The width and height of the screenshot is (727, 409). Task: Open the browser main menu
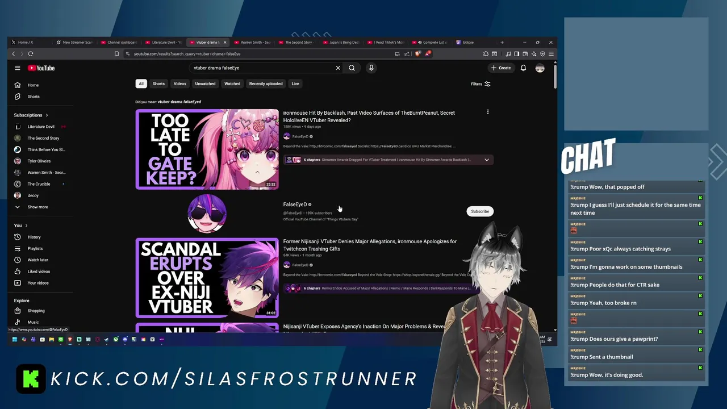point(551,54)
